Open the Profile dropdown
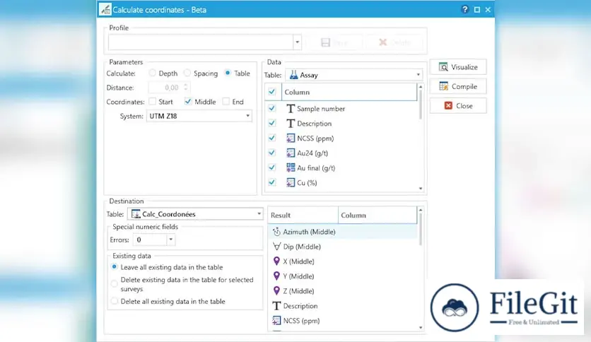Viewport: 591px width, 342px height. [298, 42]
